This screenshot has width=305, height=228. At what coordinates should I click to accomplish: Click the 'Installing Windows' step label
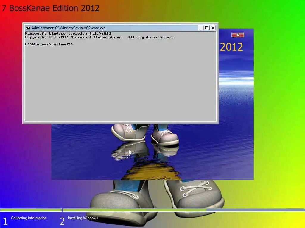pos(83,218)
